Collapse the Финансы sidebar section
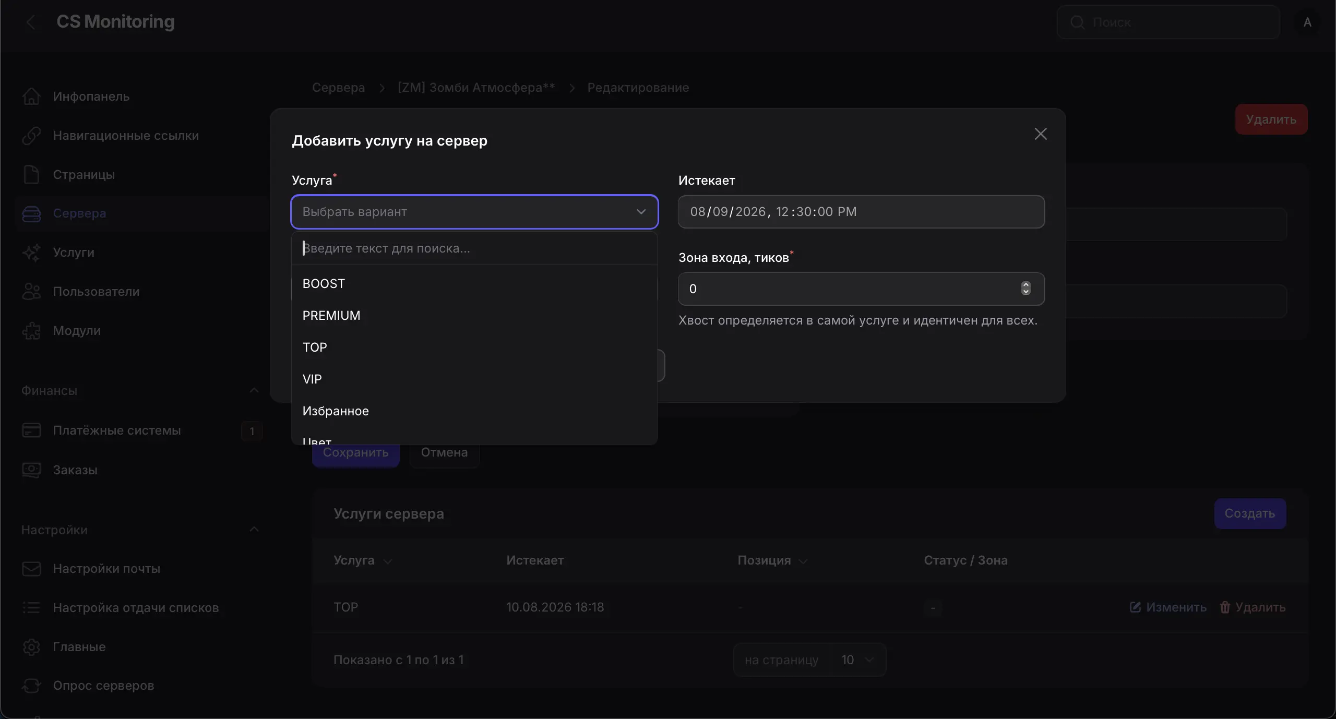 [254, 390]
